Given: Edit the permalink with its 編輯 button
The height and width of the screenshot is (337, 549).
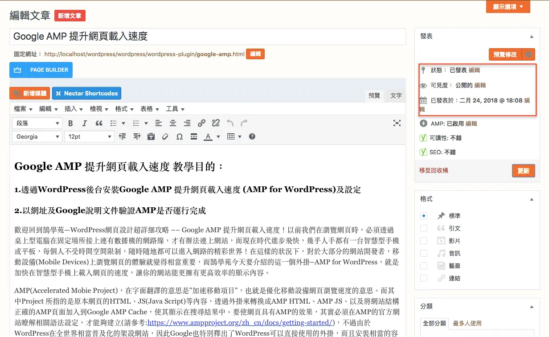Looking at the screenshot, I should pos(255,54).
